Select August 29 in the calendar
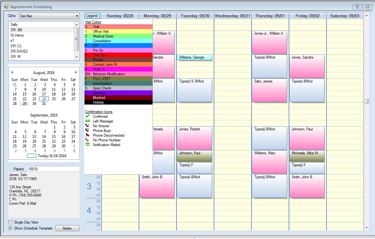This screenshot has width=375, height=239. (24, 104)
